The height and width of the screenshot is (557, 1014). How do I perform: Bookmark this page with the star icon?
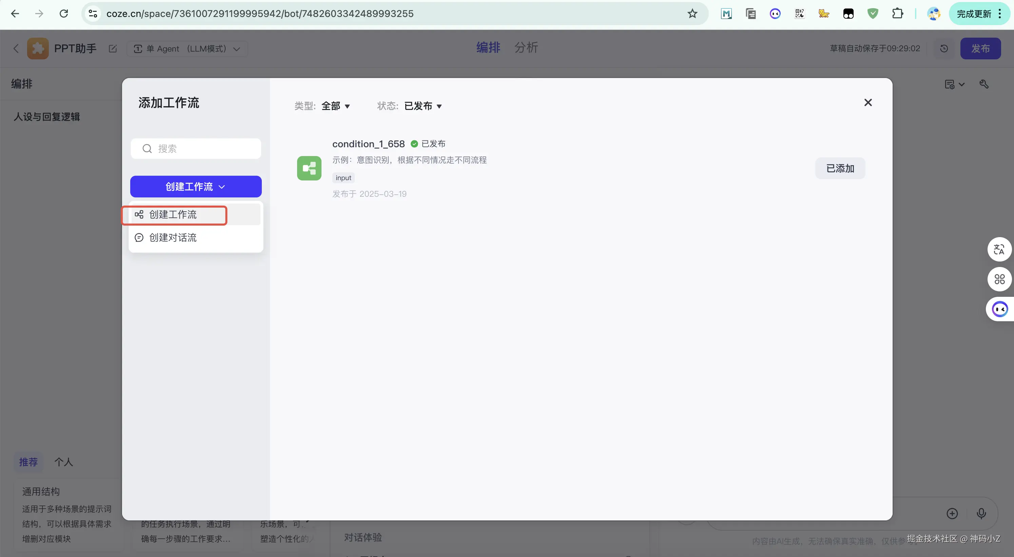coord(692,14)
